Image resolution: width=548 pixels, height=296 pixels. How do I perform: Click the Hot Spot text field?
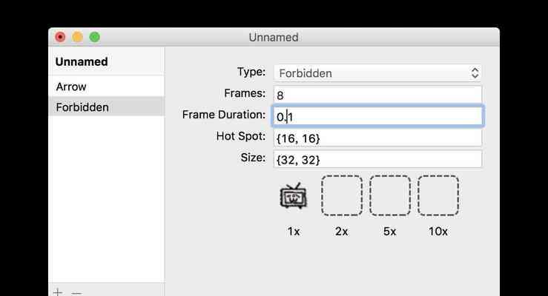[x=377, y=138]
